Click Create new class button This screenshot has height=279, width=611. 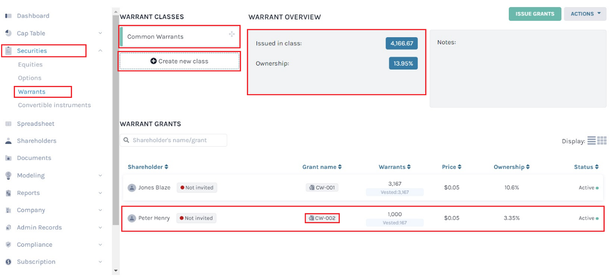(x=179, y=61)
